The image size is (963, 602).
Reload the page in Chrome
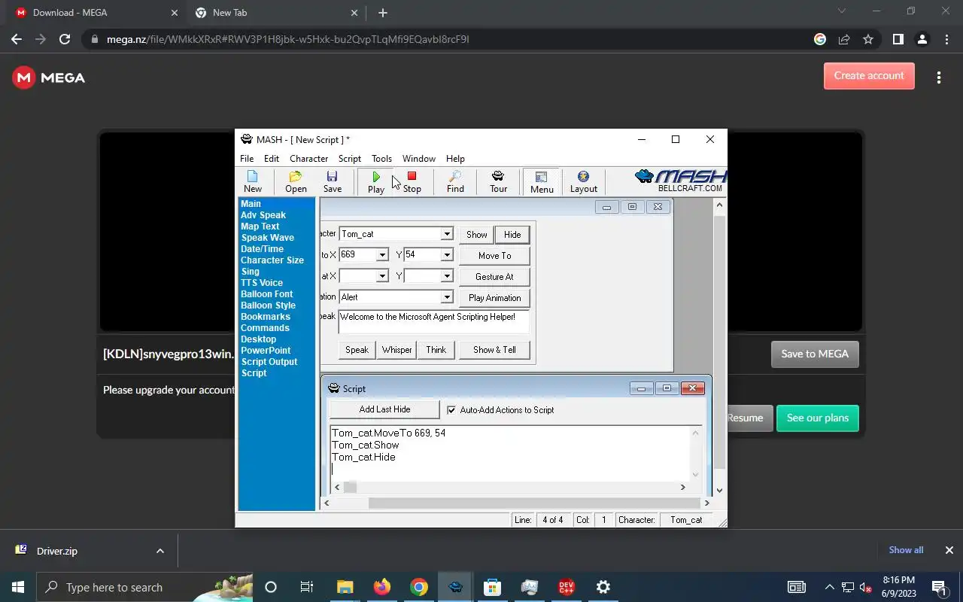point(65,39)
